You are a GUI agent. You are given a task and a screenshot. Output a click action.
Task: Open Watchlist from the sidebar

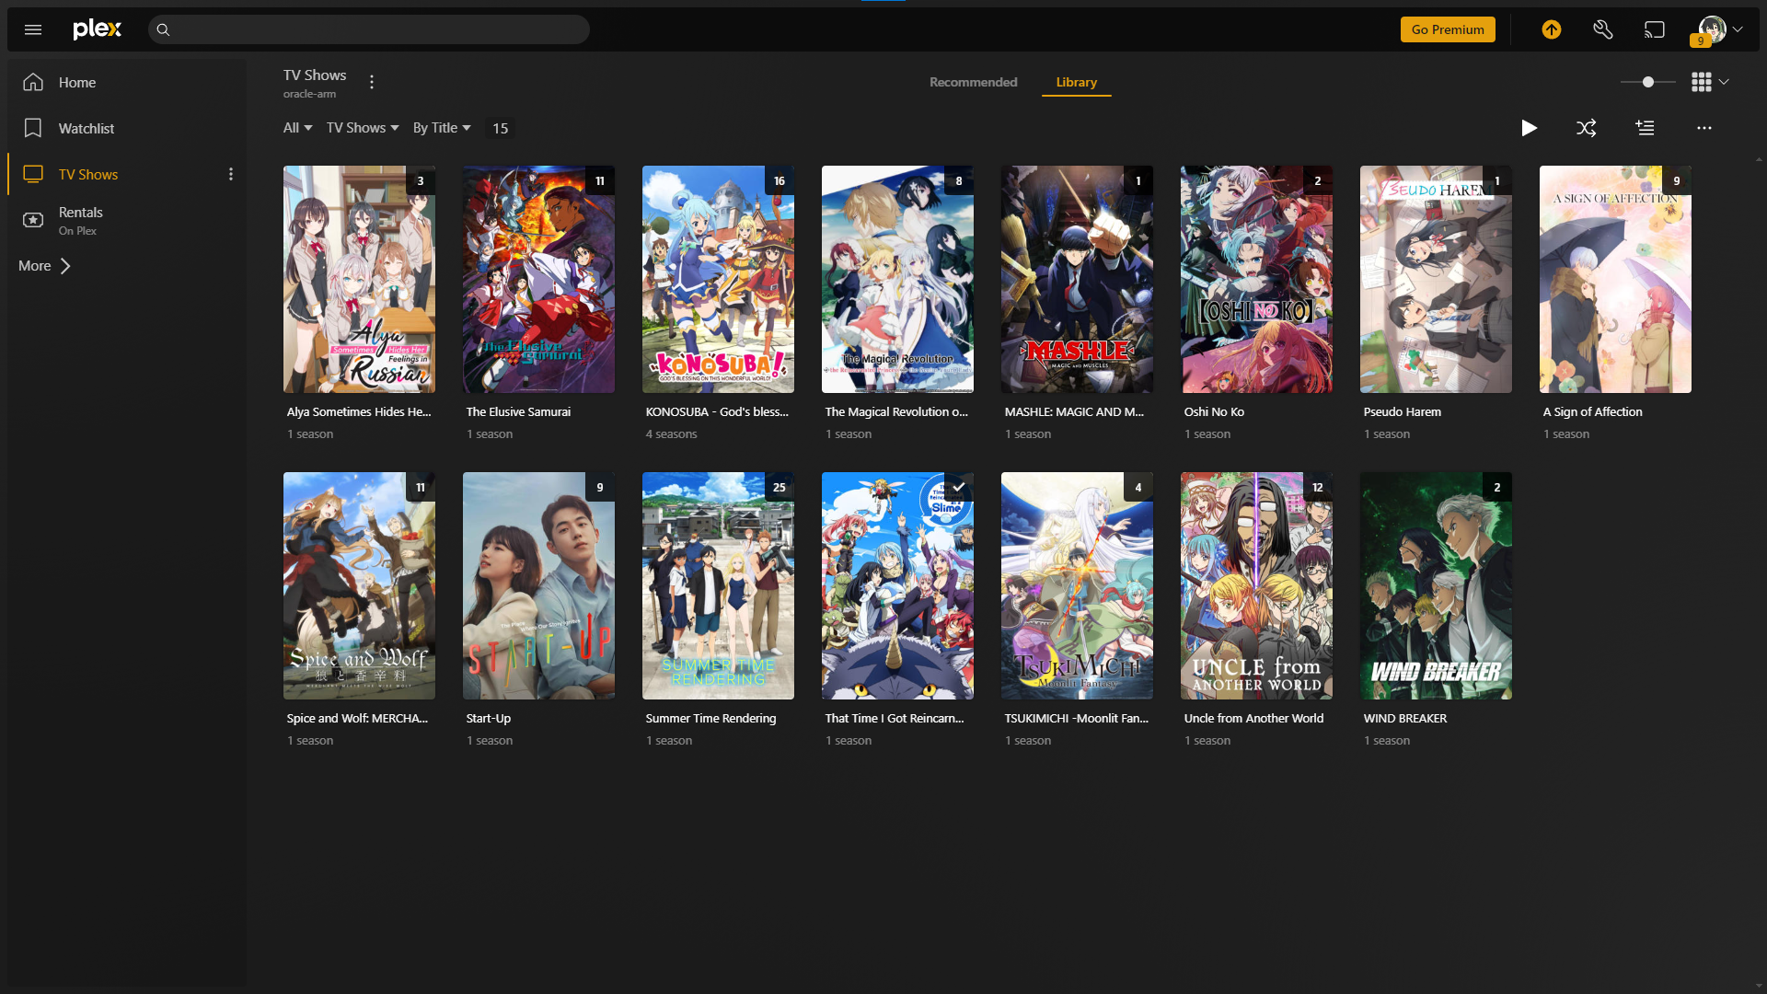pyautogui.click(x=87, y=128)
